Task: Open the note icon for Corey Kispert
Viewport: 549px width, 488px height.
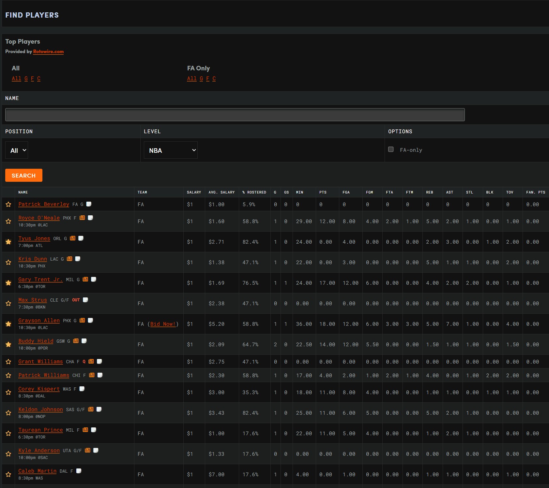Action: pos(82,389)
